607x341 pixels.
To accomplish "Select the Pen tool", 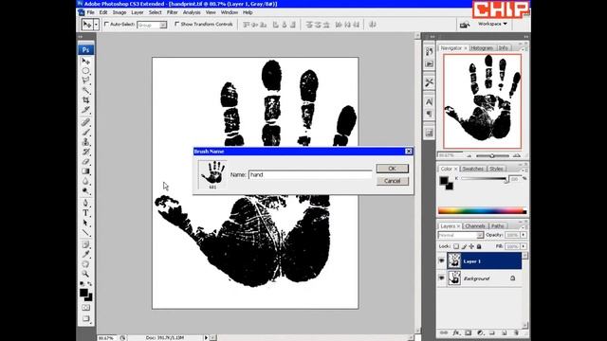I will pos(85,203).
